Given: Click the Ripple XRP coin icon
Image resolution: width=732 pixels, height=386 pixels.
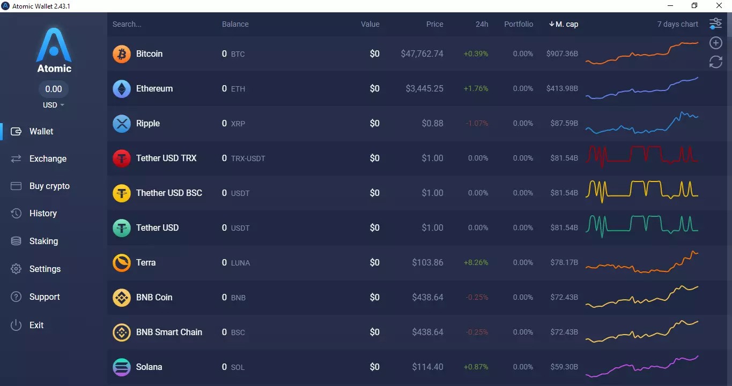Looking at the screenshot, I should click(x=122, y=124).
